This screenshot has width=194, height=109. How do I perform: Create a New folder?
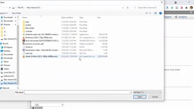(16, 13)
